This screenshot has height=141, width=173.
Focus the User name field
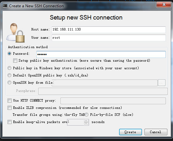[109, 38]
